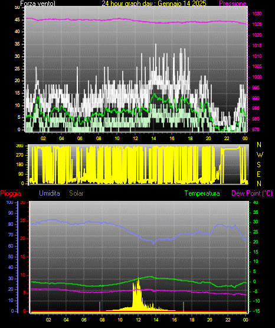Click green temperature axis value 30
The height and width of the screenshot is (328, 275).
tap(256, 222)
